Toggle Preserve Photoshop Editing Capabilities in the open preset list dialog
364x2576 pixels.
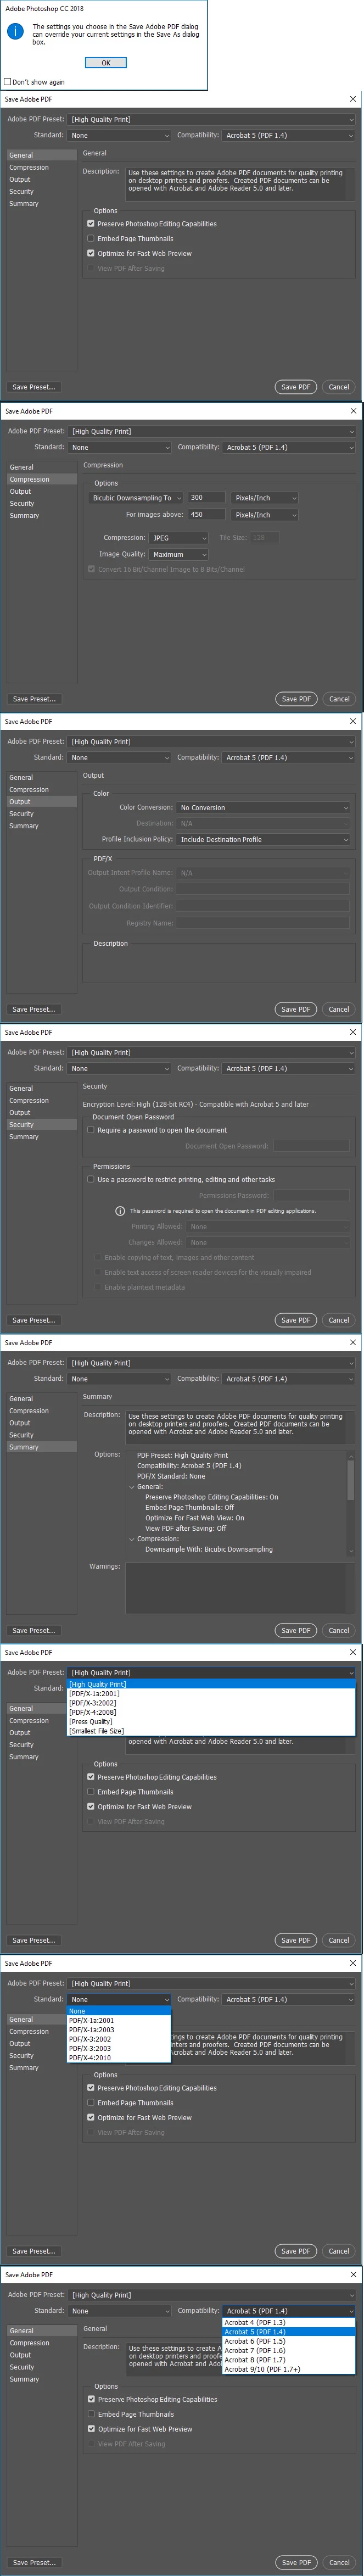pyautogui.click(x=91, y=1777)
